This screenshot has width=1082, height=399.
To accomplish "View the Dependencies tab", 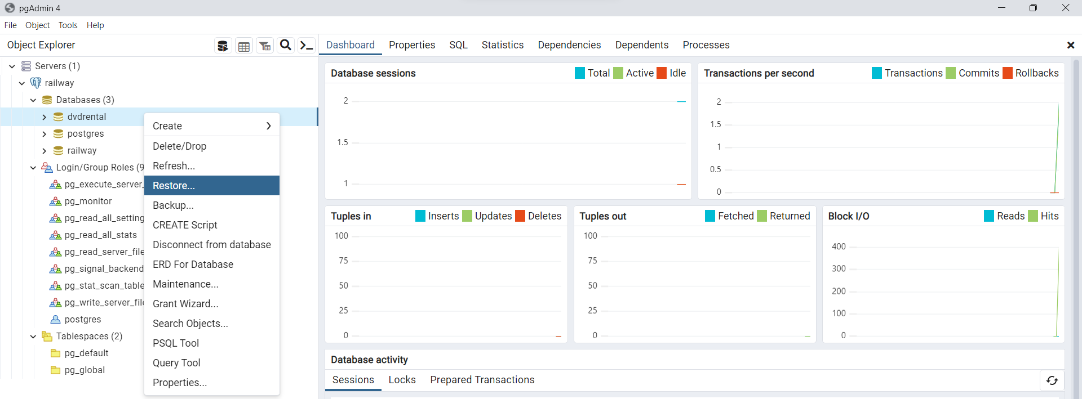I will 569,45.
